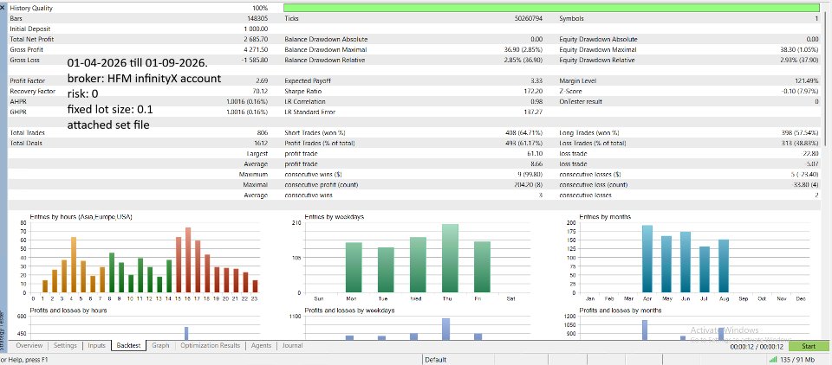Select the Profit Factor value 2.69
This screenshot has height=365, width=832.
tap(262, 81)
